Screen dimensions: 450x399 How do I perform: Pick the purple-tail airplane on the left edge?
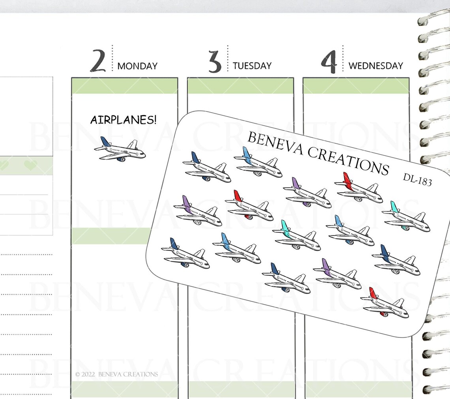coord(198,210)
